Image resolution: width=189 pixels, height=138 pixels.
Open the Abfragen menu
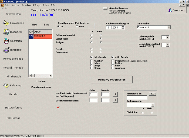click(x=37, y=5)
